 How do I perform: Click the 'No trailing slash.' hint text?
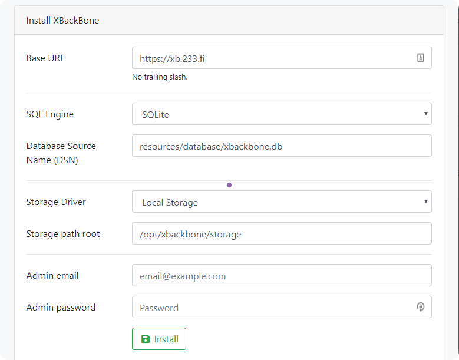160,77
